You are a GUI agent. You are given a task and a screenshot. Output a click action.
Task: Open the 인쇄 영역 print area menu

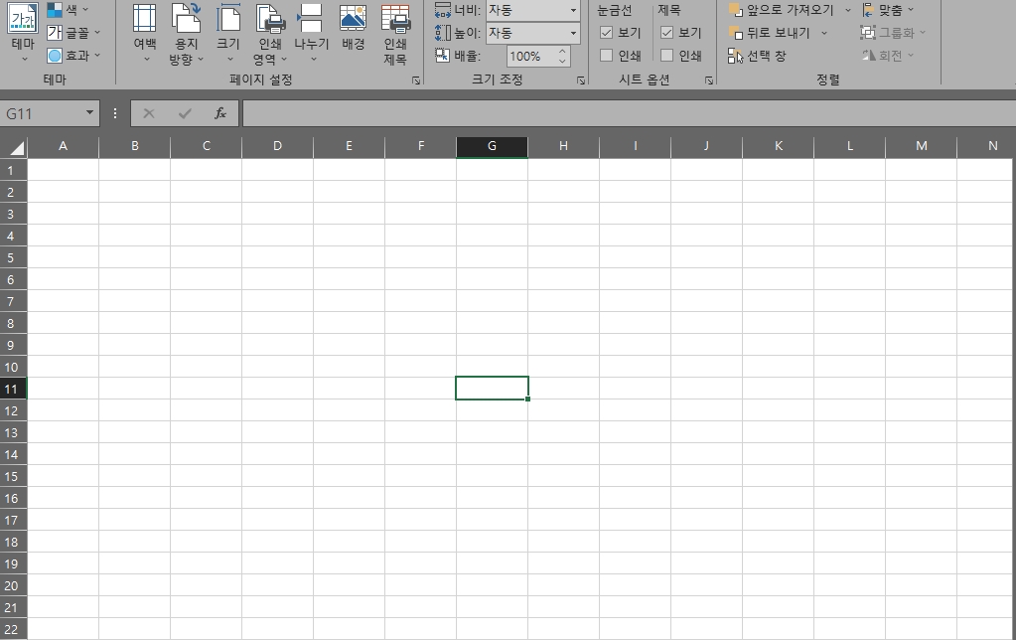click(x=270, y=33)
